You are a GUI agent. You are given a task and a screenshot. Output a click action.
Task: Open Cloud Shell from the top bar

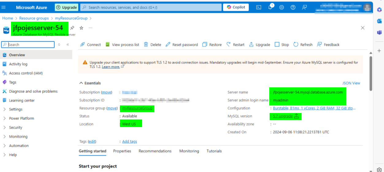click(259, 7)
